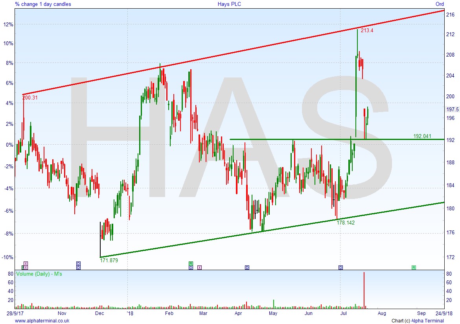Click the pink X marker in early March
Image resolution: width=460 pixels, height=324 pixels.
[199, 268]
